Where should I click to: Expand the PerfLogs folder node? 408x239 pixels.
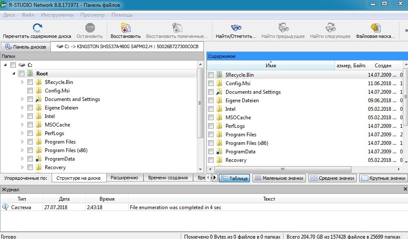(22, 133)
